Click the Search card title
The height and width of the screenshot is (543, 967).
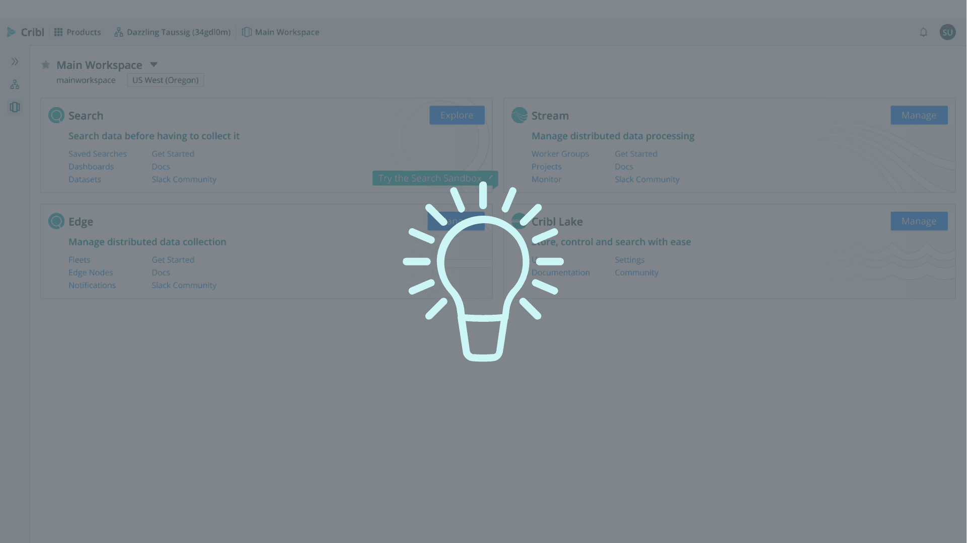point(86,116)
